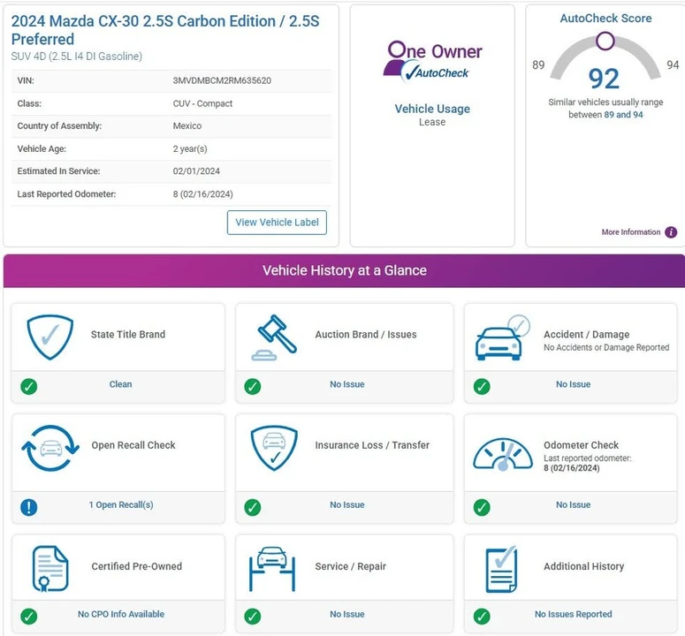Click the Vehicle Usage heading
The width and height of the screenshot is (685, 636).
(x=432, y=109)
